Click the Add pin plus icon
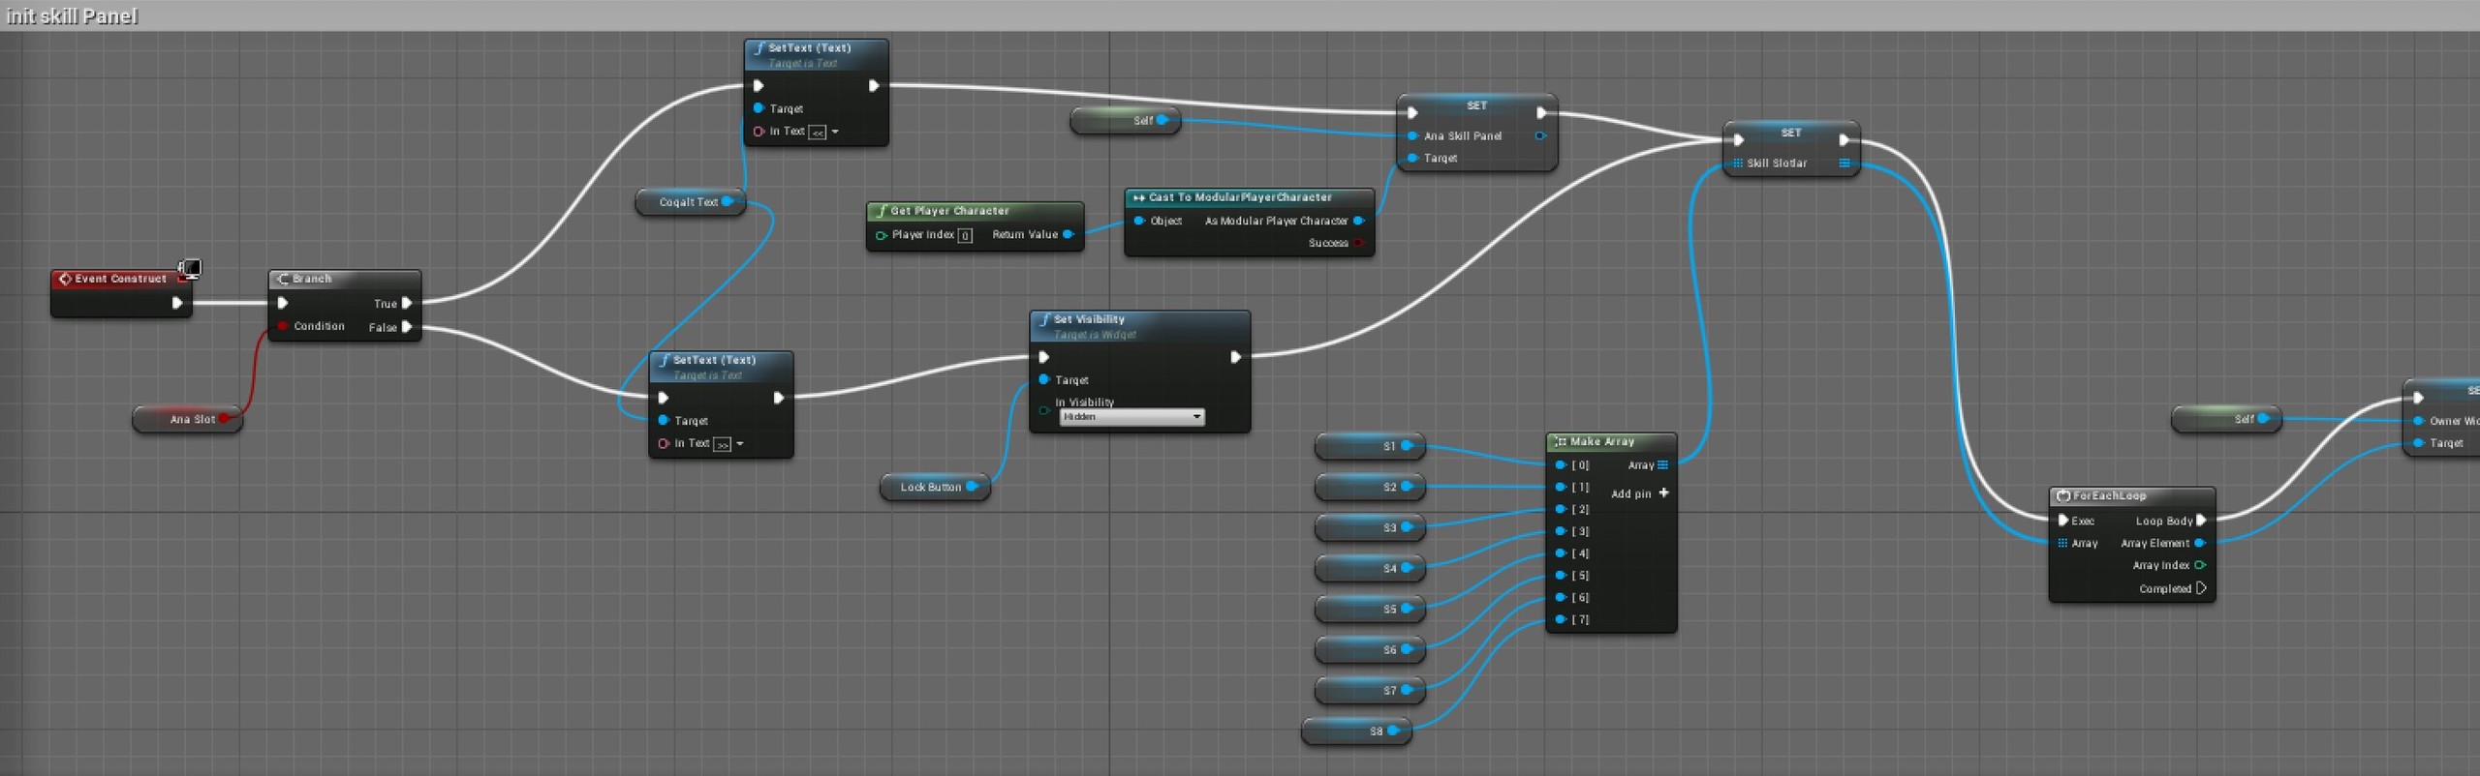The height and width of the screenshot is (776, 2480). [1663, 492]
